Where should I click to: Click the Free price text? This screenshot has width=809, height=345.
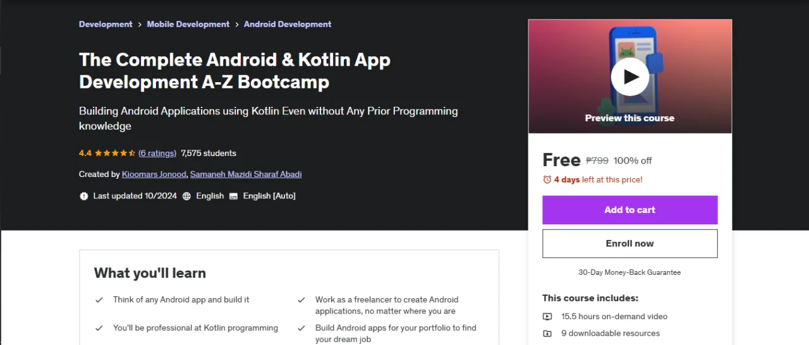(x=561, y=160)
